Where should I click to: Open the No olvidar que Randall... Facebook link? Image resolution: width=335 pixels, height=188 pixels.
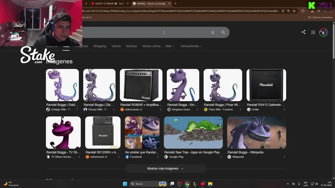tap(142, 152)
